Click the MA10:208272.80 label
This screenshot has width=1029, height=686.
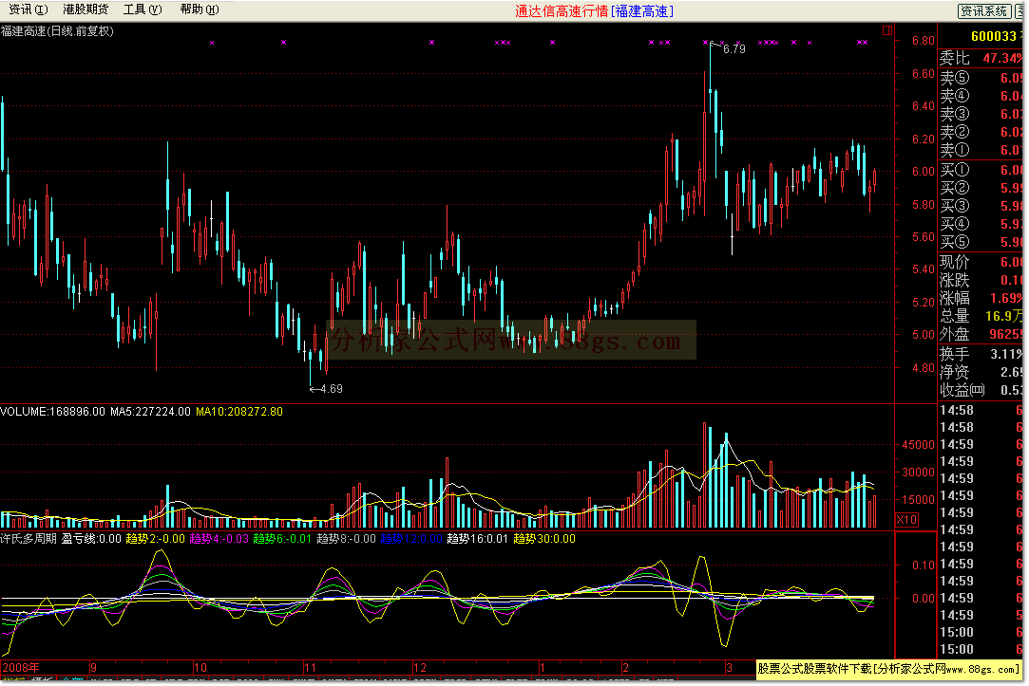pyautogui.click(x=239, y=412)
